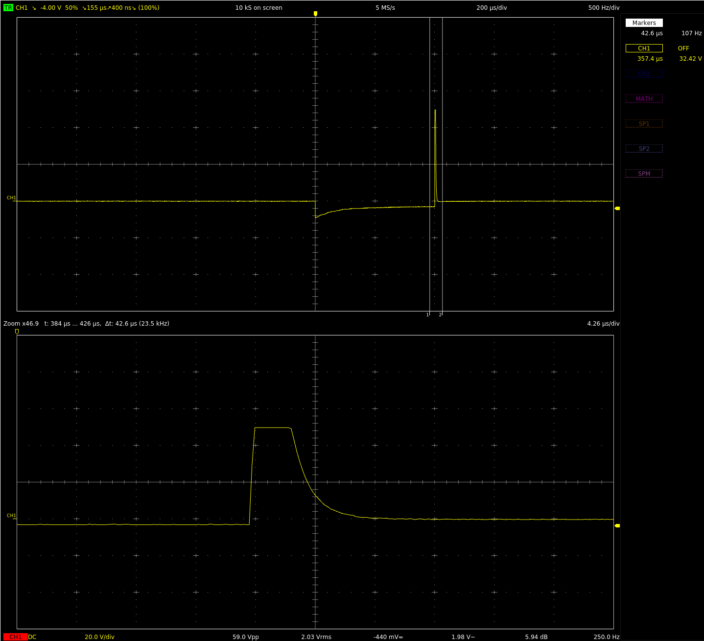
Task: Toggle the SP1 spectrum trace
Action: click(x=644, y=124)
